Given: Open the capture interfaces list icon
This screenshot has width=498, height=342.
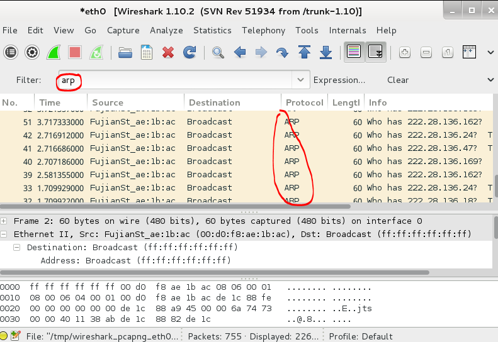Looking at the screenshot, I should pos(11,52).
